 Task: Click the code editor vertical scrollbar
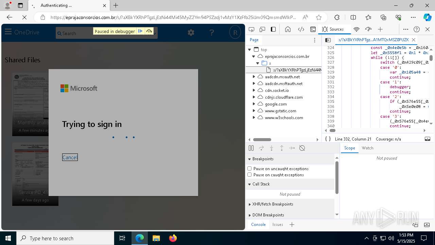(x=431, y=58)
